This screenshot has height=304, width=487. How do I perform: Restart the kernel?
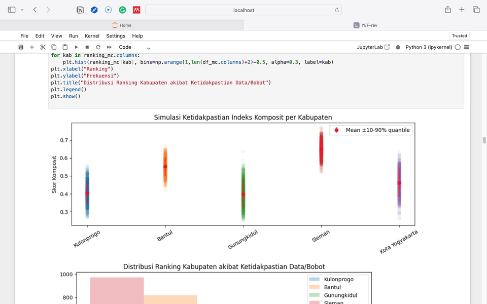(98, 47)
